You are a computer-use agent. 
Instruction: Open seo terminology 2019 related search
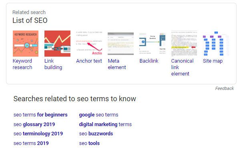38,134
